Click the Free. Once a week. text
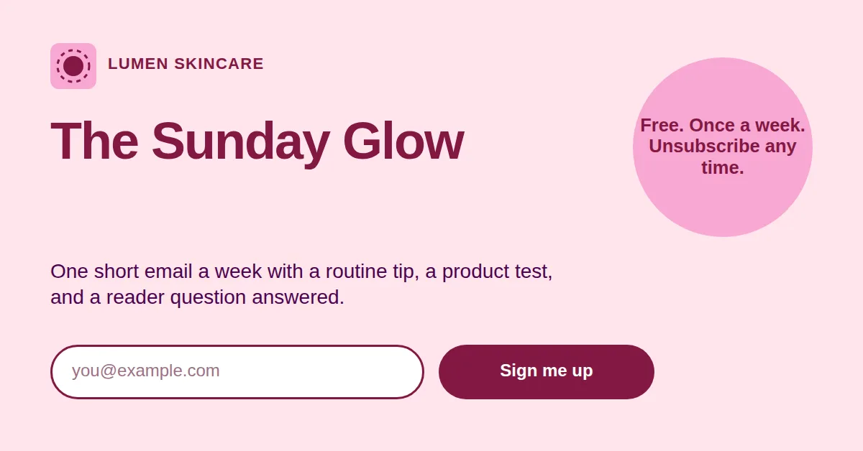 pyautogui.click(x=723, y=125)
